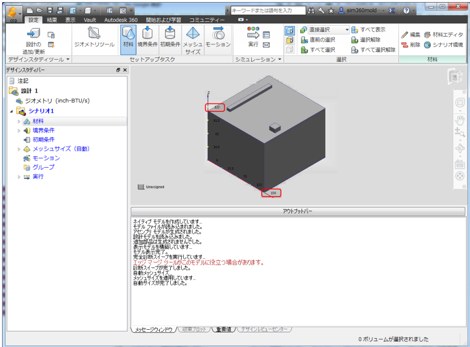This screenshot has width=470, height=347.
Task: Open the 材料 (Materials) setup task
Action: click(128, 39)
